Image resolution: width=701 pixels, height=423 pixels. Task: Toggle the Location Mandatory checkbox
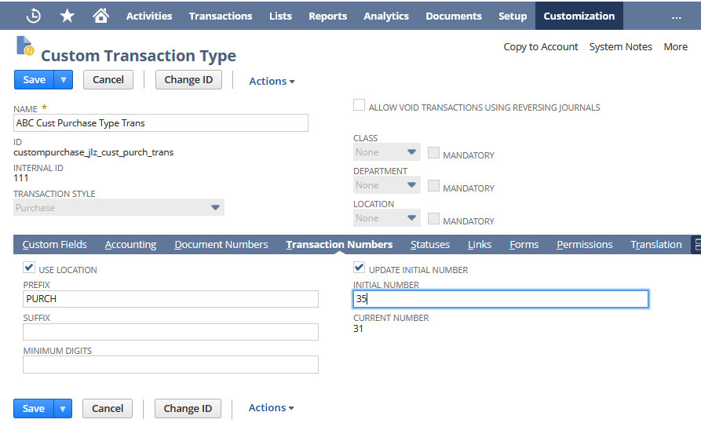433,219
